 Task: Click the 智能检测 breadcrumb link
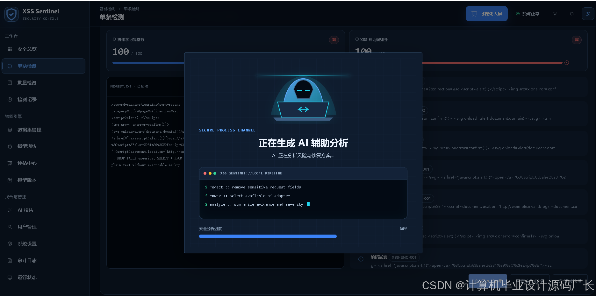pos(107,9)
